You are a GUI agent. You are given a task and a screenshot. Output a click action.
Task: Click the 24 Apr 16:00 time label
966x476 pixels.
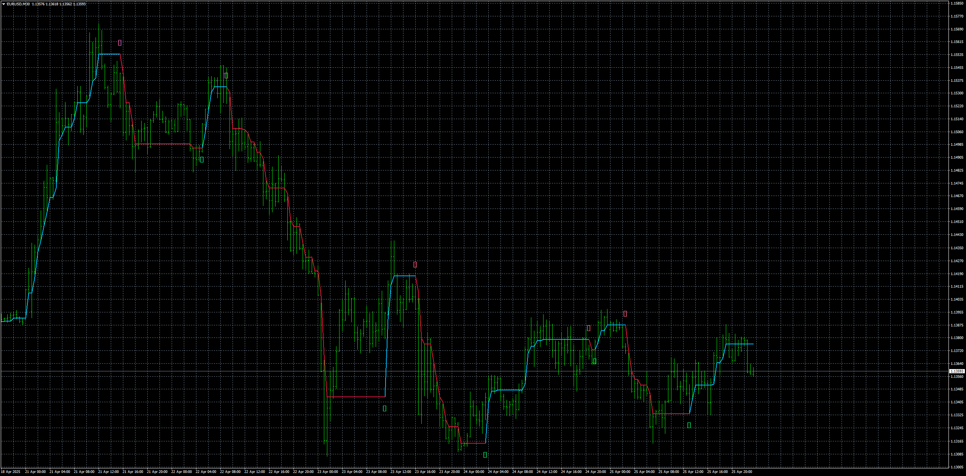[x=571, y=472]
